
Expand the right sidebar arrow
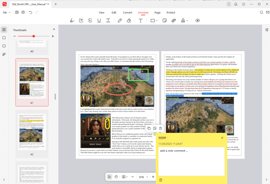coord(267,179)
